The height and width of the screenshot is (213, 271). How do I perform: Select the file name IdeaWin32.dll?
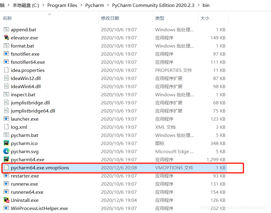tap(26, 78)
